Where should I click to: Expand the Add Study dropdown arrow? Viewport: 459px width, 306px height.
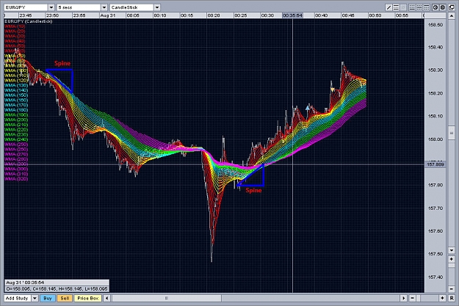point(35,298)
